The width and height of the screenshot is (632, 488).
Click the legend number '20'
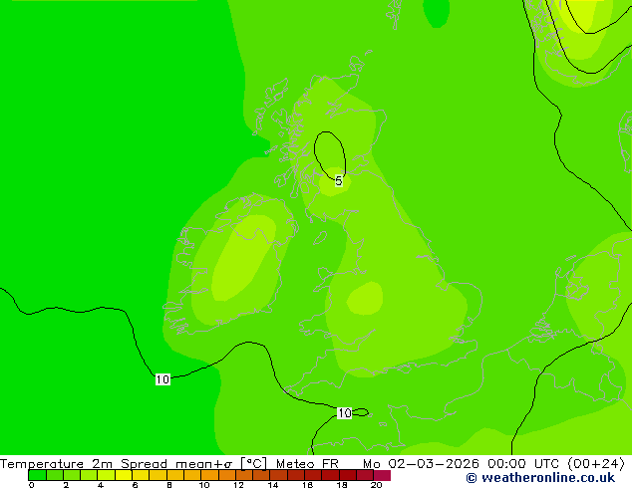pos(376,485)
